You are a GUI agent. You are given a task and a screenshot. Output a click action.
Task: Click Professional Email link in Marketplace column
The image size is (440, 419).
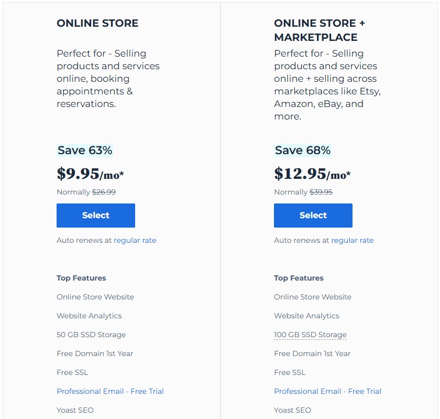[x=327, y=391]
